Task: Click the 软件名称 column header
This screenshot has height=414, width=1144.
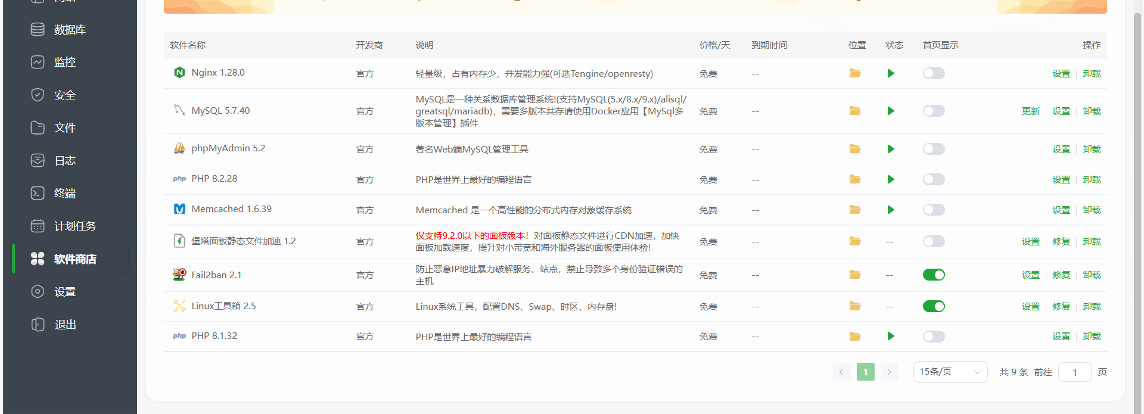Action: [188, 45]
